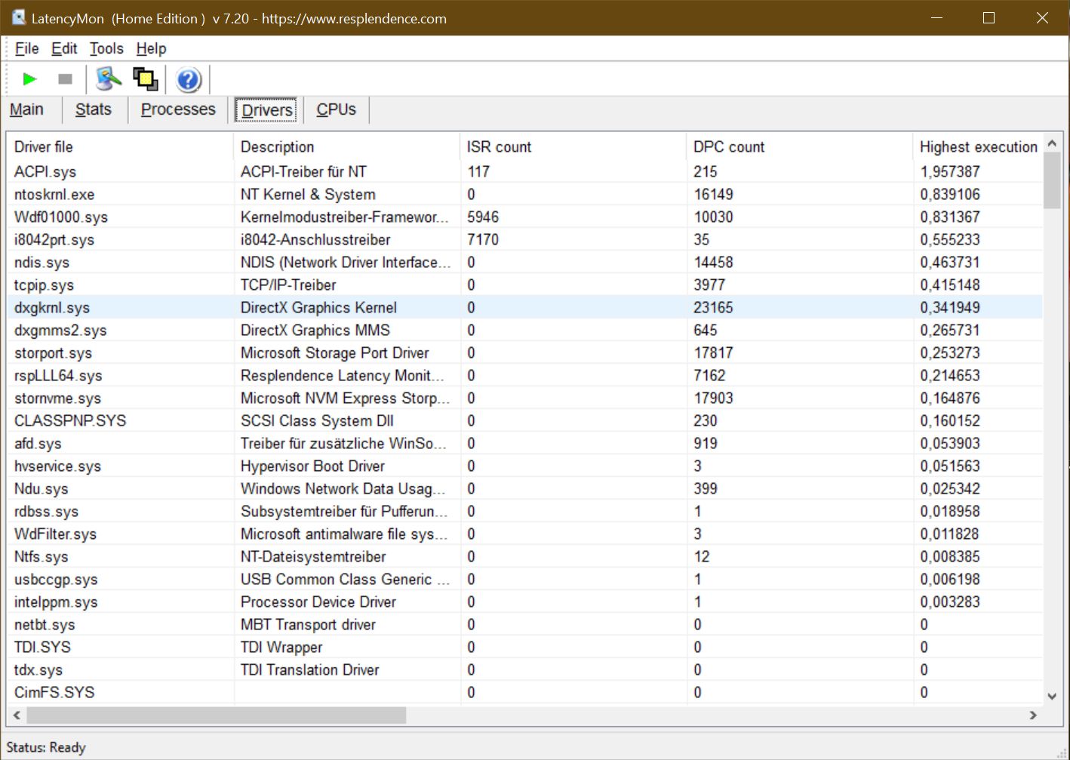
Task: Open help via blue question mark icon
Action: 188,79
